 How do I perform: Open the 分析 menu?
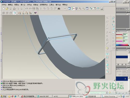pyautogui.click(x=29, y=5)
